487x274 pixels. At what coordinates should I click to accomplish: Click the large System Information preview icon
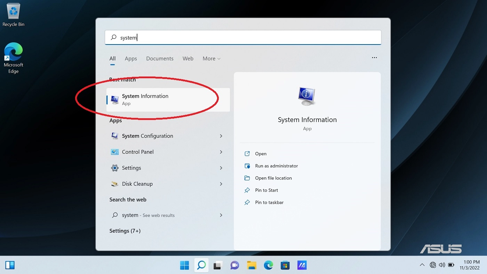point(307,96)
